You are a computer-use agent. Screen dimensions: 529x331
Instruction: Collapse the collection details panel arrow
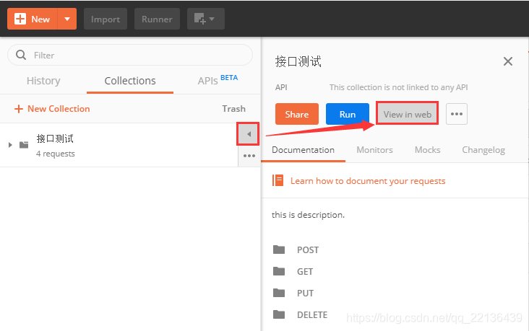pyautogui.click(x=249, y=134)
